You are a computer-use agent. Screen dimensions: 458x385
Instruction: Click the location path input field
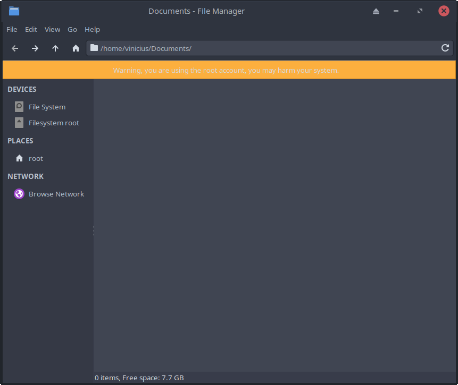click(266, 48)
